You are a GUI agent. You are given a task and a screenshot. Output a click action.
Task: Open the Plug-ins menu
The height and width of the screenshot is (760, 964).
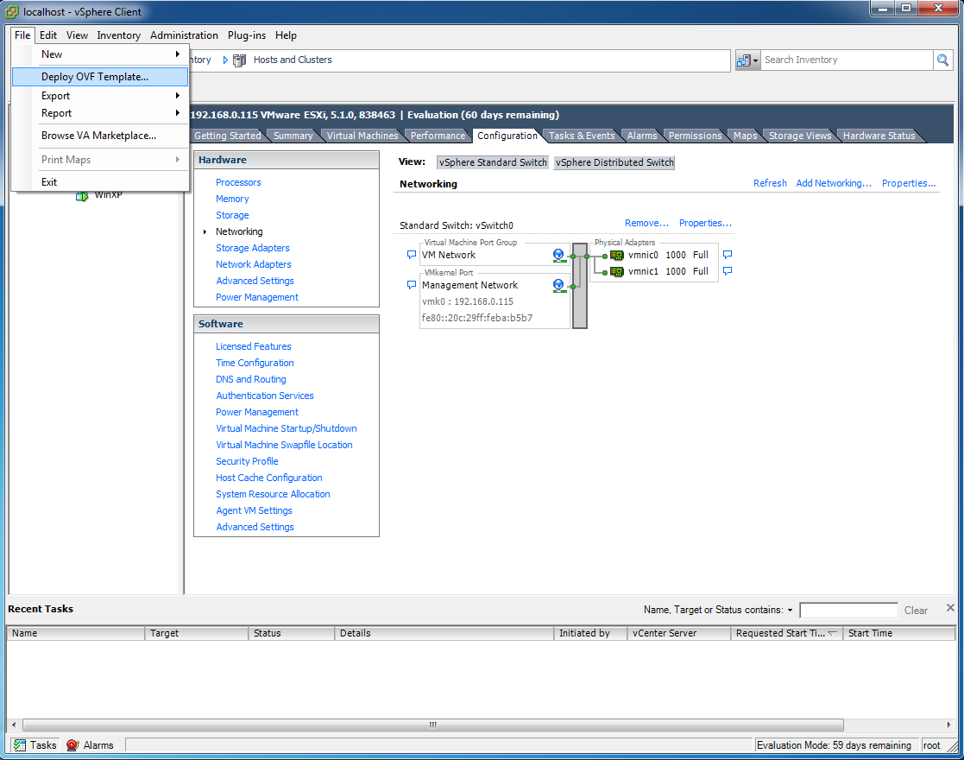click(247, 35)
